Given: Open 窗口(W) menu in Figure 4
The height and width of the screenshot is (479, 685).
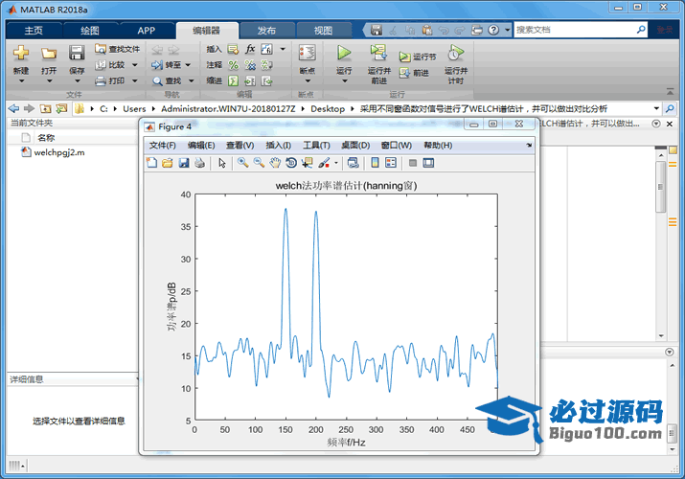Looking at the screenshot, I should [x=397, y=146].
